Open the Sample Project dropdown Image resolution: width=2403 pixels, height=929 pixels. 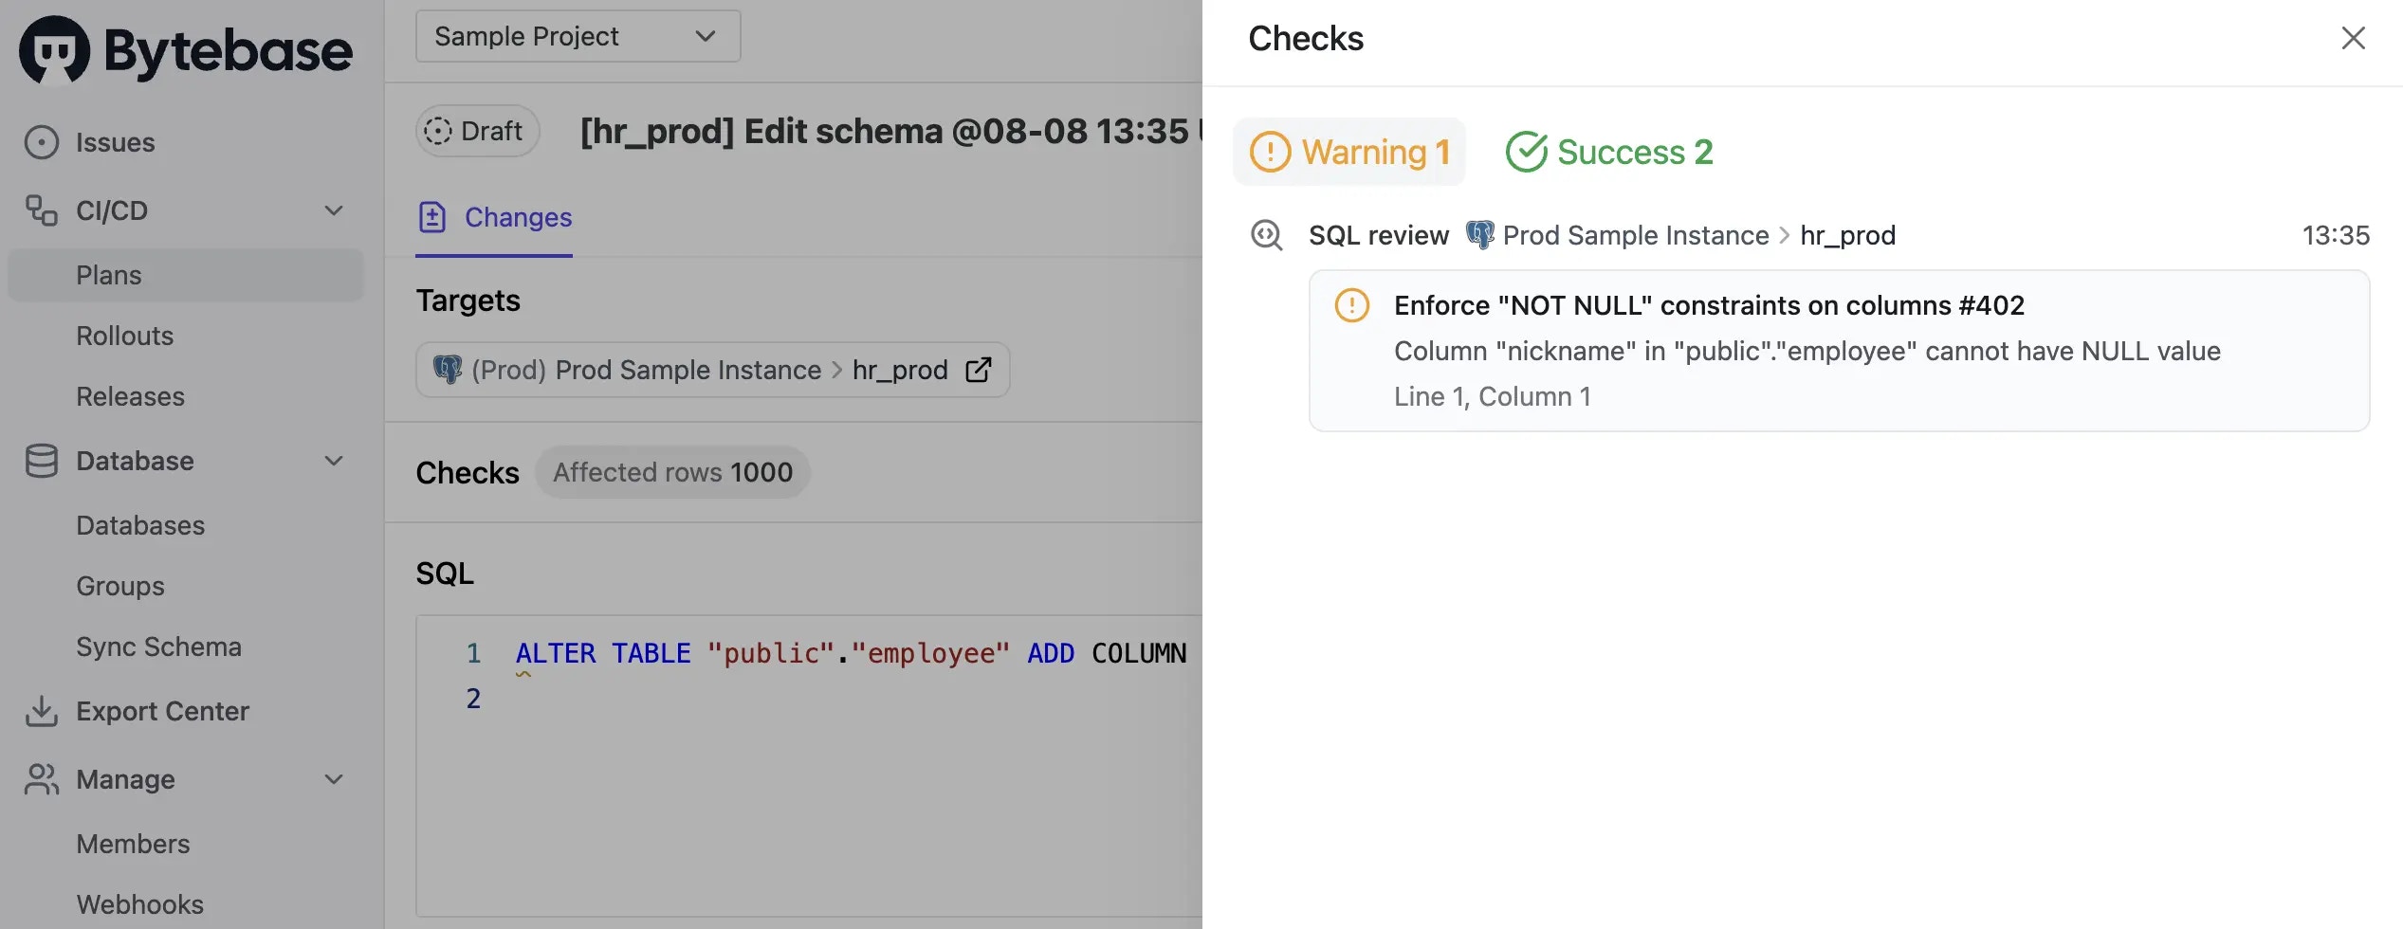pyautogui.click(x=578, y=36)
